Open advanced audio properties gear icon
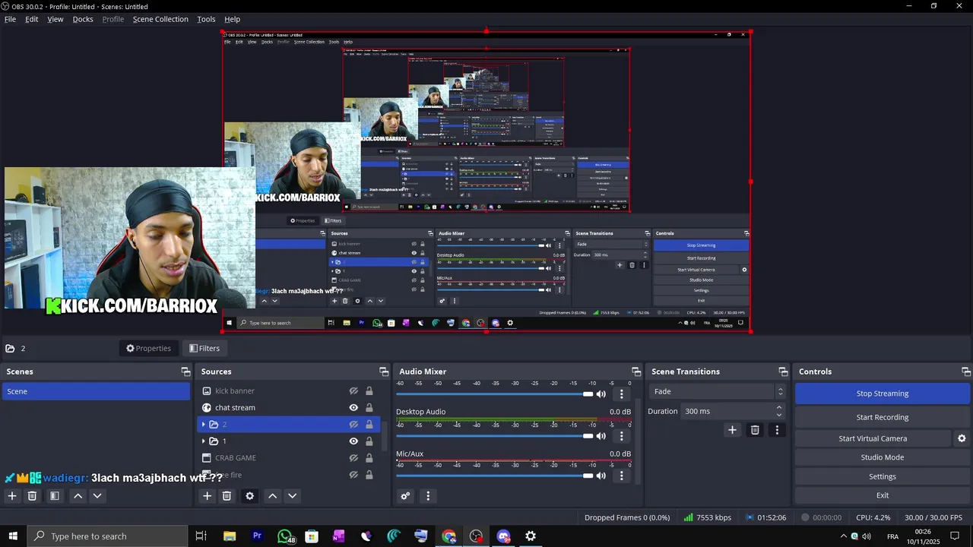Image resolution: width=973 pixels, height=547 pixels. pyautogui.click(x=405, y=496)
